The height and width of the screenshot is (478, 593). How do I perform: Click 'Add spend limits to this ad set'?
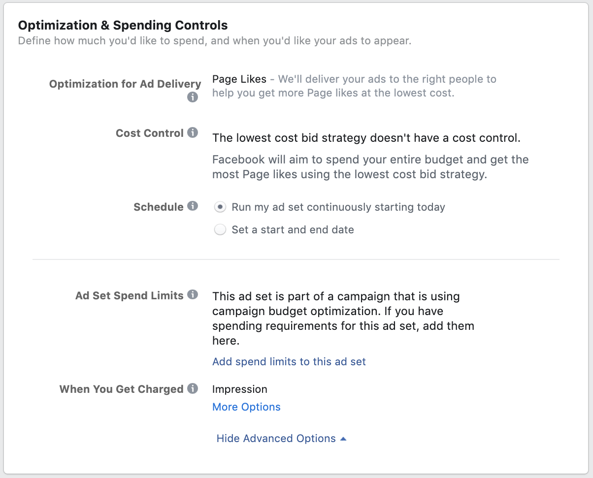tap(289, 361)
